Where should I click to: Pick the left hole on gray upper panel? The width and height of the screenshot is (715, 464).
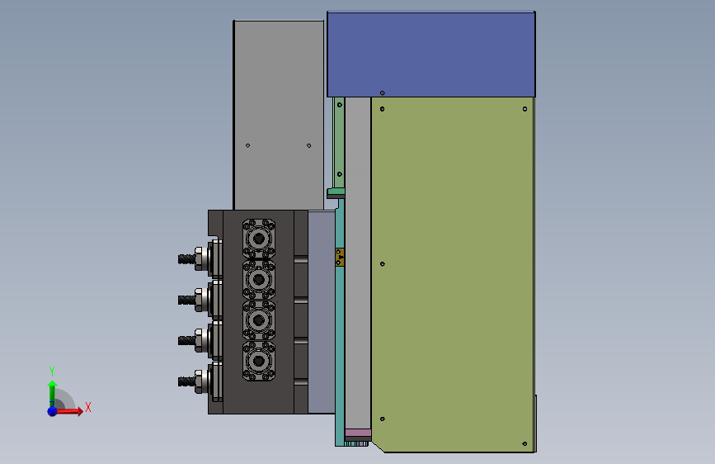[247, 145]
